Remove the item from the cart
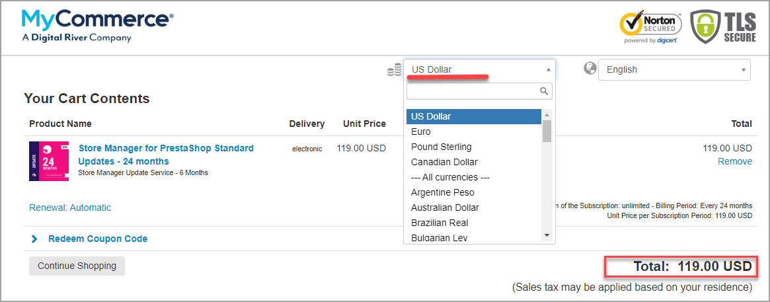This screenshot has width=770, height=302. click(x=735, y=161)
